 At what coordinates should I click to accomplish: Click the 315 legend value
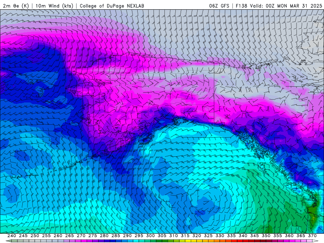pyautogui.click(x=185, y=236)
